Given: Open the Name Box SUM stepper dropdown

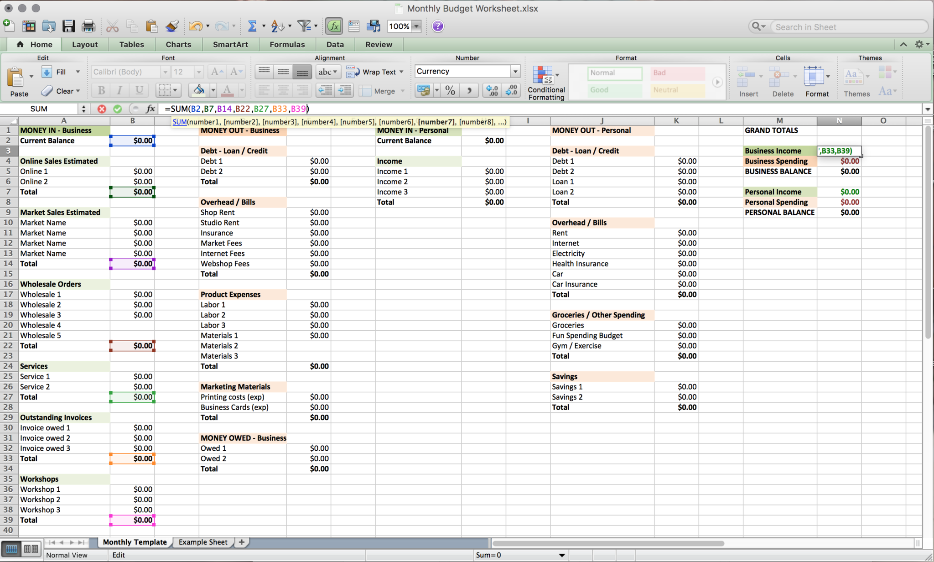Looking at the screenshot, I should pos(83,109).
